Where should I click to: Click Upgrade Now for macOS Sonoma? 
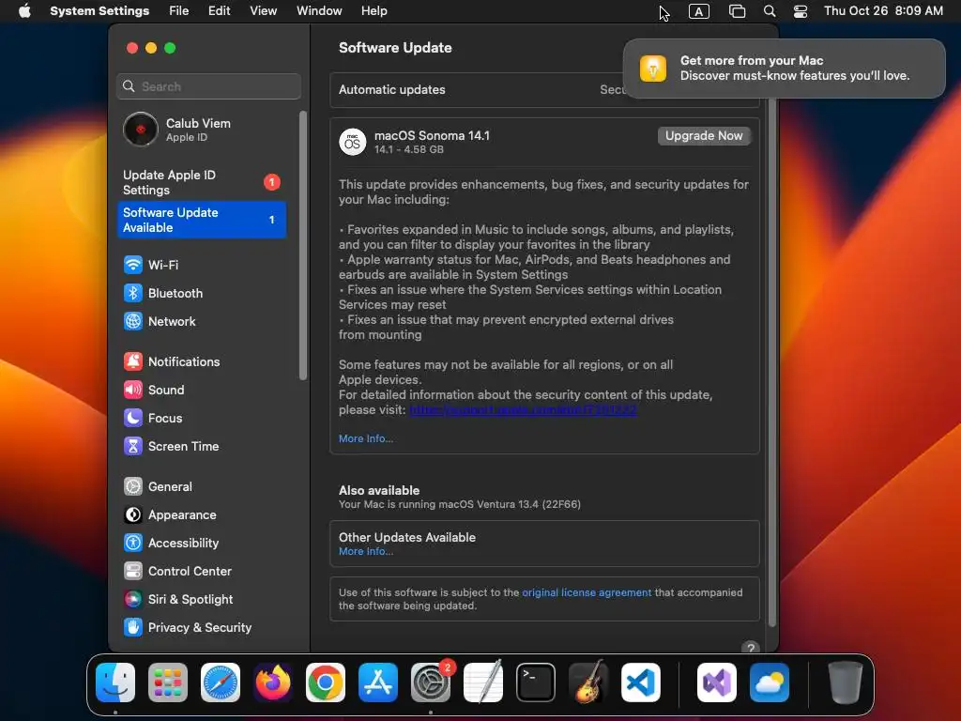[x=704, y=135]
